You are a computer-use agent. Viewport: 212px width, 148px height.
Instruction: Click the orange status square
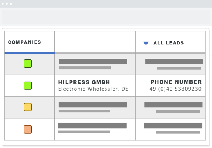(x=28, y=129)
